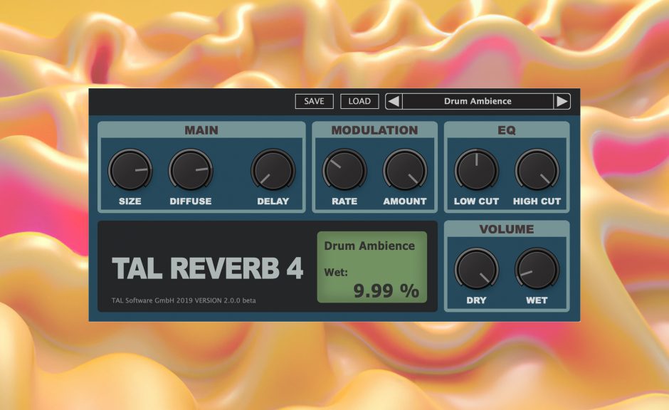Click the VOLUME section label
This screenshot has height=410, width=669.
[x=506, y=229]
